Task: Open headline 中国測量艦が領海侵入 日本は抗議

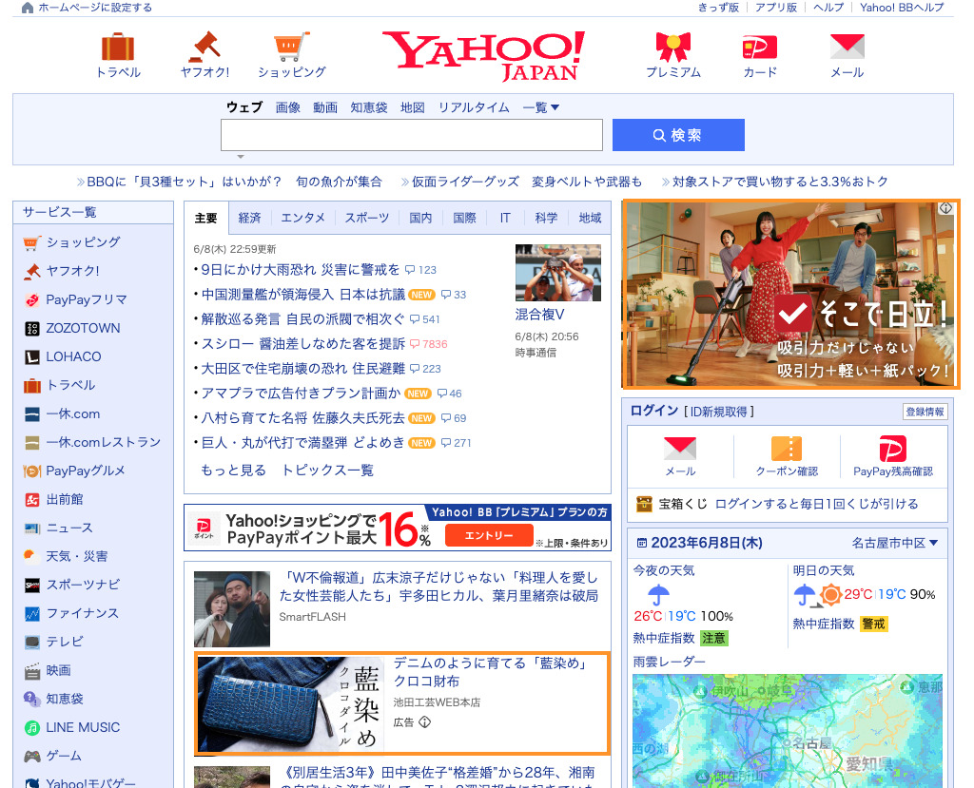Action: point(303,295)
